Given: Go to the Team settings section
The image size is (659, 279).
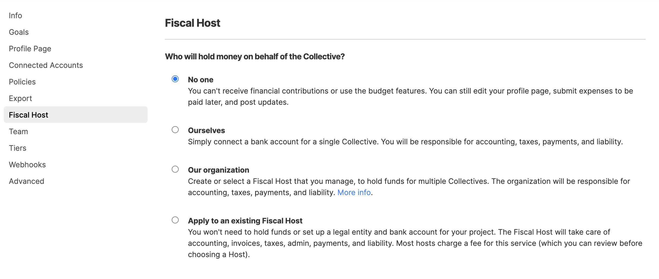Looking at the screenshot, I should (x=18, y=131).
